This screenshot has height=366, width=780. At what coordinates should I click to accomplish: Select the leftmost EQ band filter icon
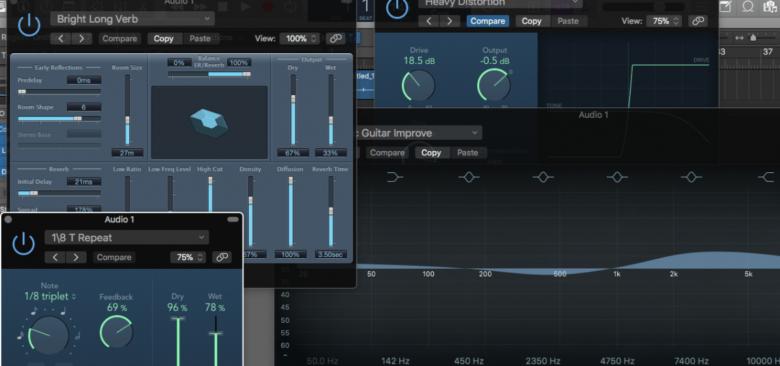click(x=395, y=177)
